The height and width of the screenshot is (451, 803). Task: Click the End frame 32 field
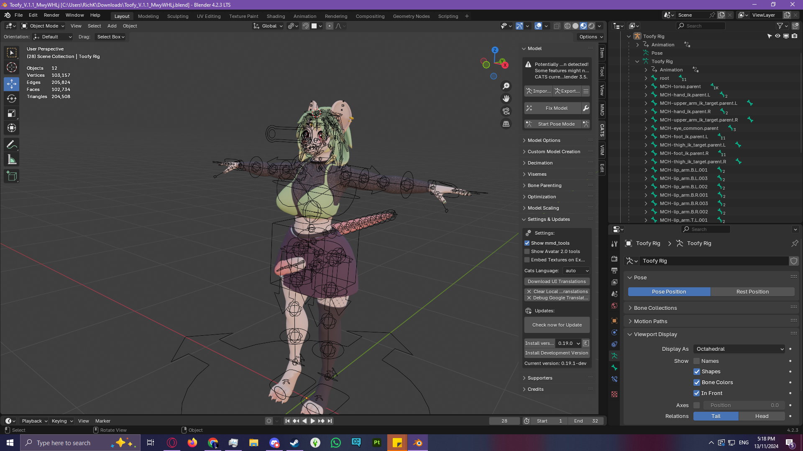[x=586, y=421]
